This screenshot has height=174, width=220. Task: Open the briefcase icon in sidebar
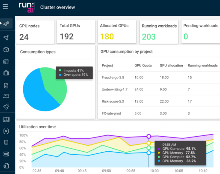pyautogui.click(x=6, y=73)
